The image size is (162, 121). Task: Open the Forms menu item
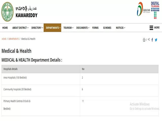(x=95, y=28)
